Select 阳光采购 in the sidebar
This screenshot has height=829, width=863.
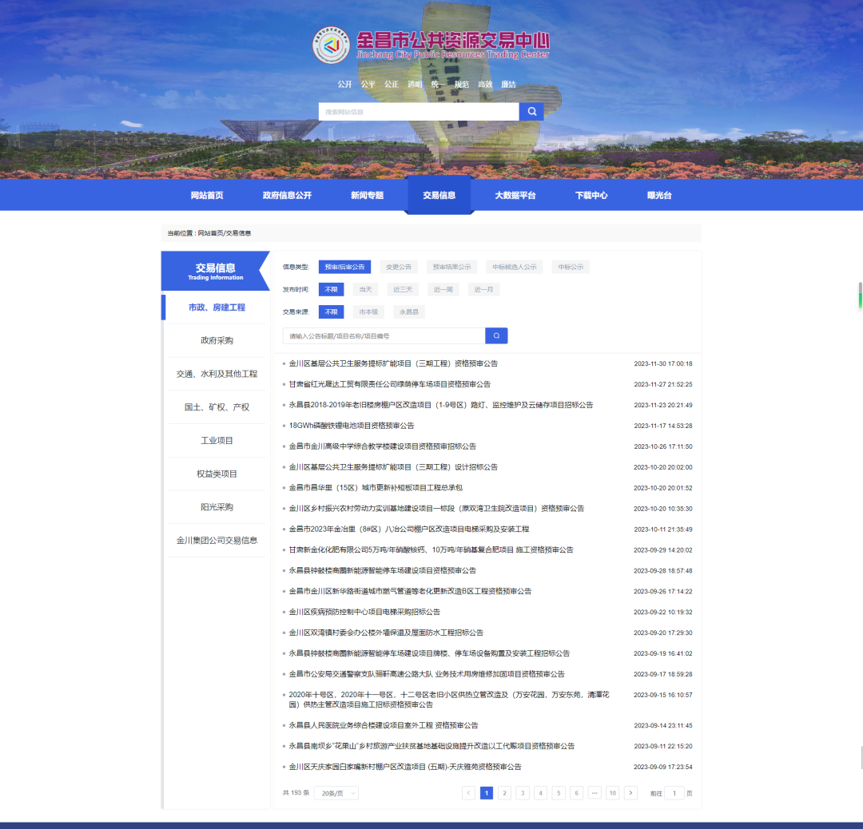pos(217,506)
